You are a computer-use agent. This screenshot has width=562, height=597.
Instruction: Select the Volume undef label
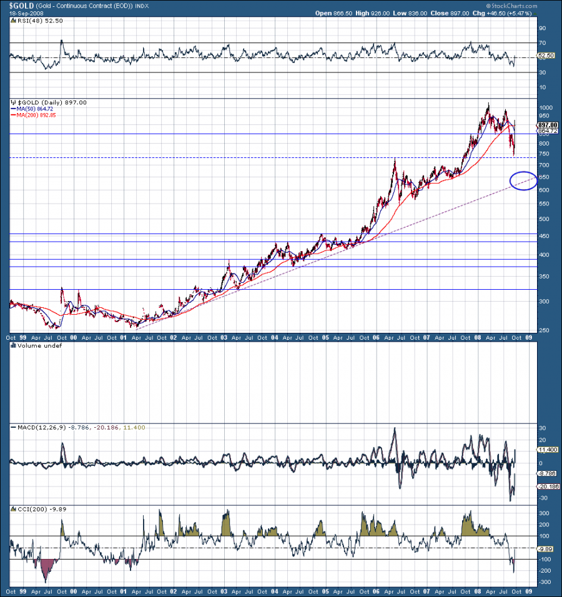39,346
